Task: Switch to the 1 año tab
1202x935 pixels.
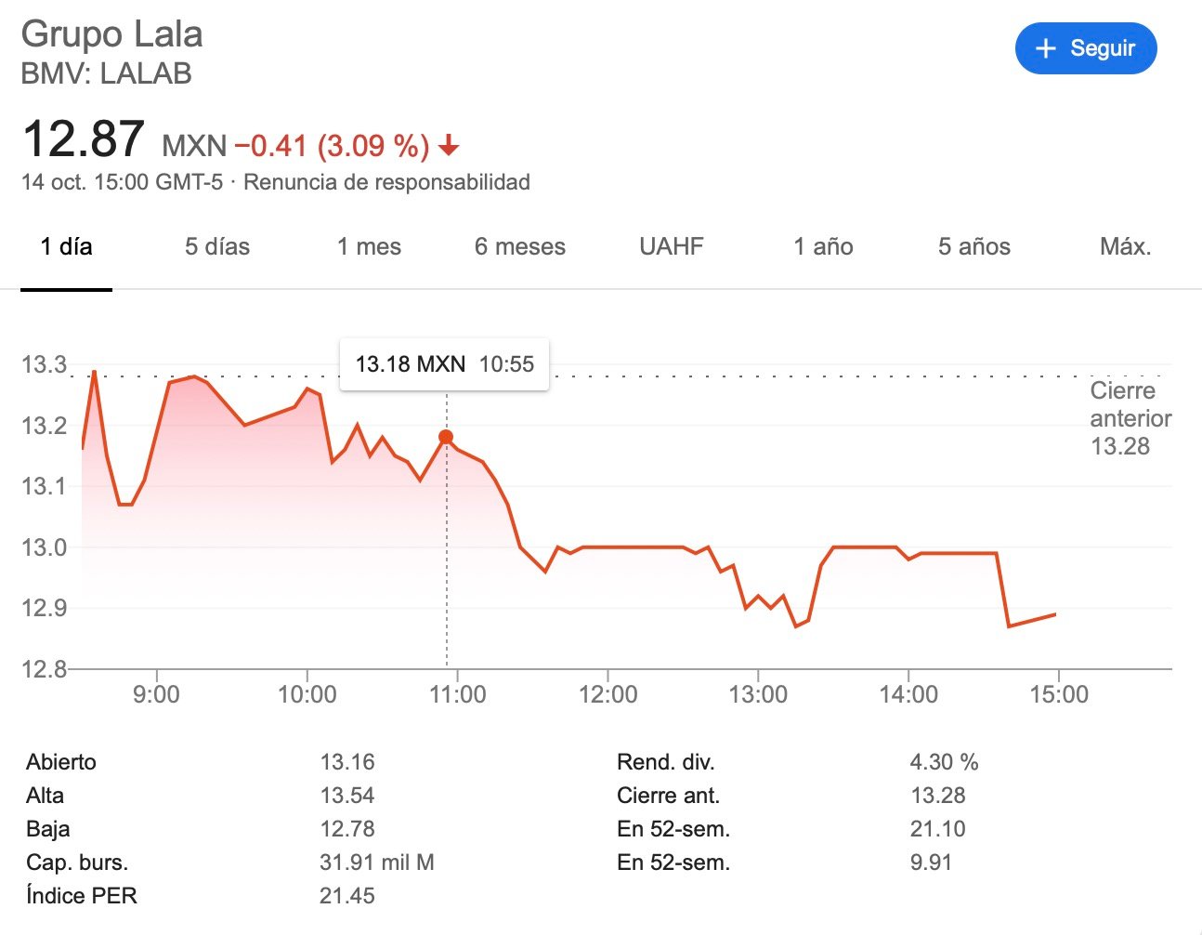Action: [x=823, y=247]
